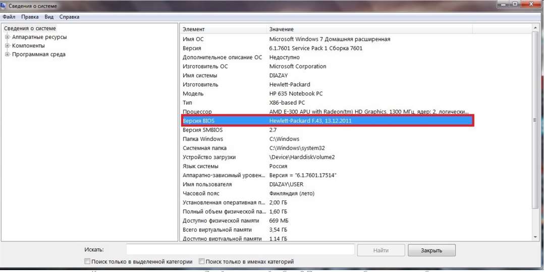Click the Элемент column header
Image resolution: width=545 pixels, height=272 pixels.
coord(222,29)
